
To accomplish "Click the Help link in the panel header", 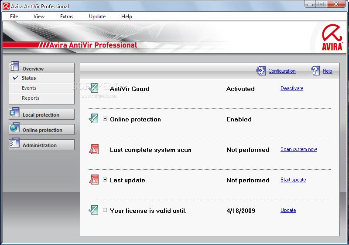I will [328, 71].
